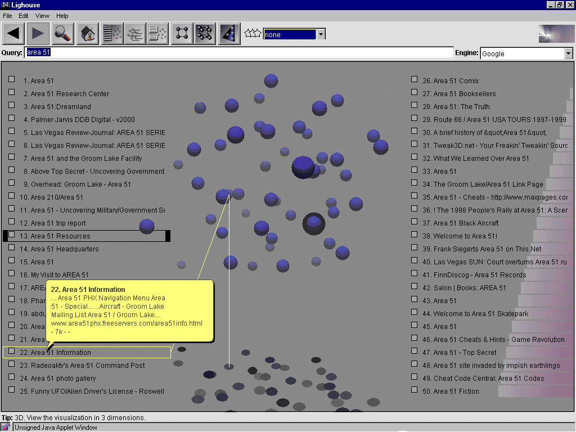Switch to 2D view with square icon
The width and height of the screenshot is (576, 432).
181,34
